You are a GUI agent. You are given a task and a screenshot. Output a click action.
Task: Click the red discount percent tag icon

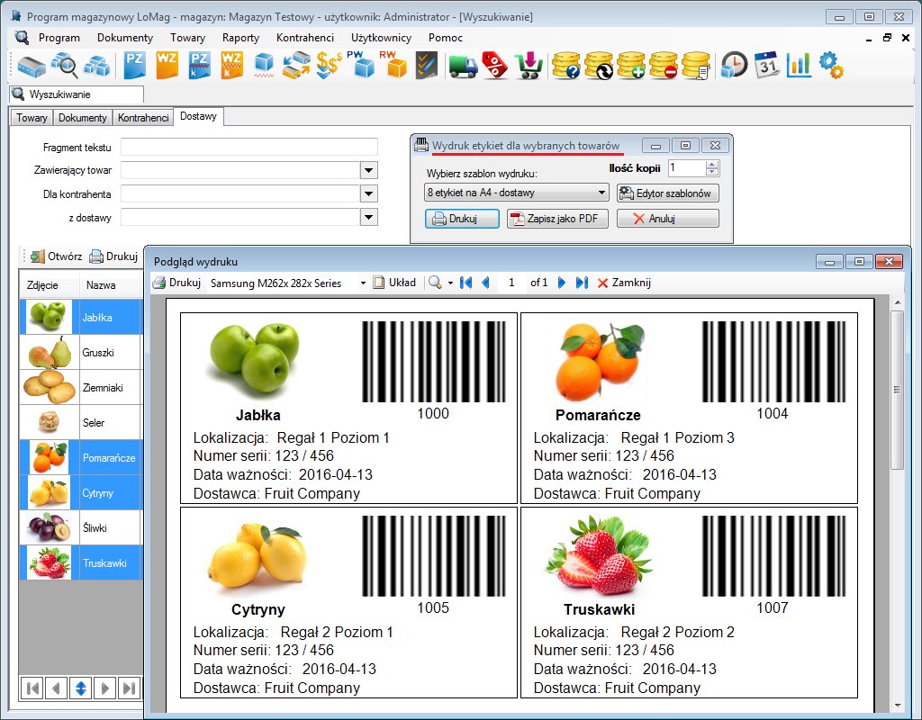click(x=494, y=65)
